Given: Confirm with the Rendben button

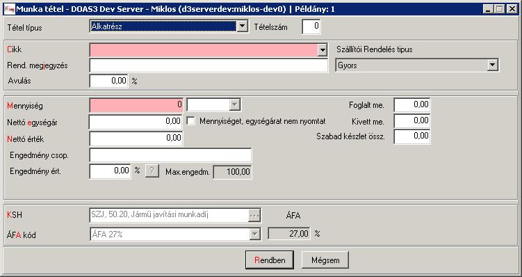Looking at the screenshot, I should click(270, 260).
